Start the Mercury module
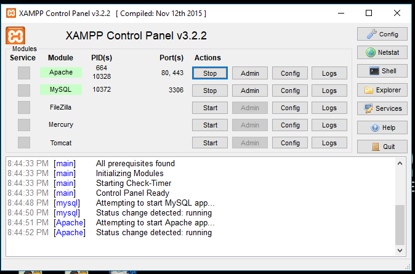415x274 pixels. point(210,125)
